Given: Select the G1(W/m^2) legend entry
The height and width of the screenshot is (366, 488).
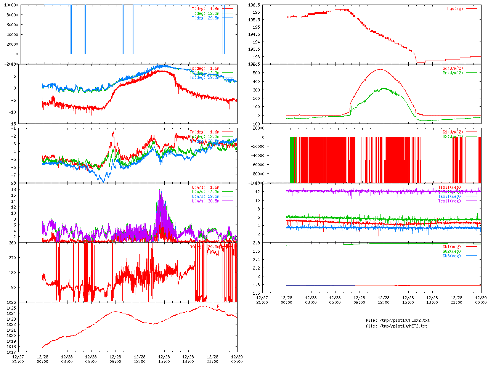Looking at the screenshot, I should (x=453, y=132).
